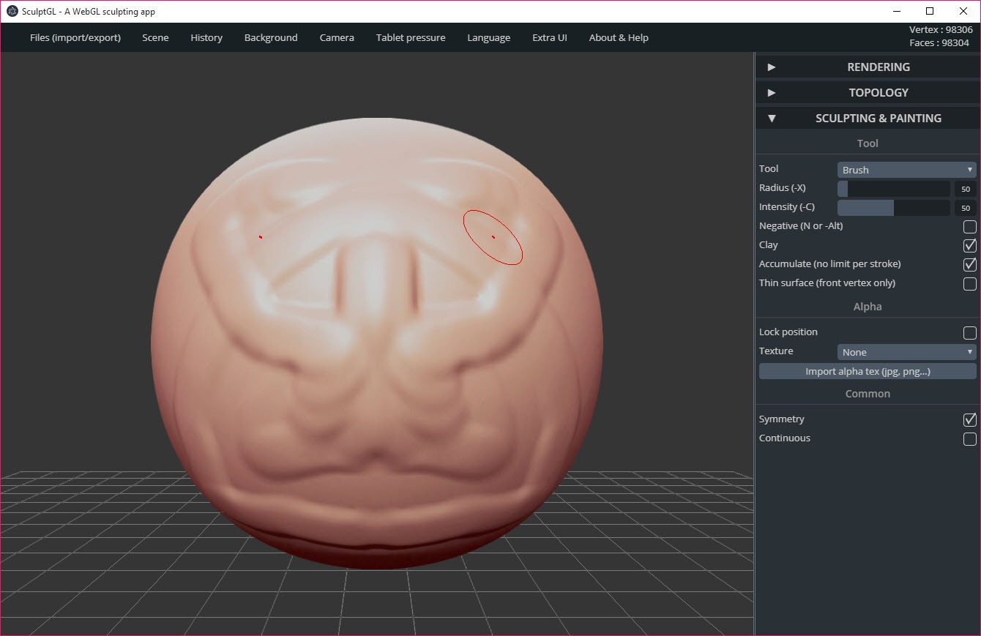Screen dimensions: 981x636
Task: Click the Intensity slider track
Action: [x=893, y=208]
